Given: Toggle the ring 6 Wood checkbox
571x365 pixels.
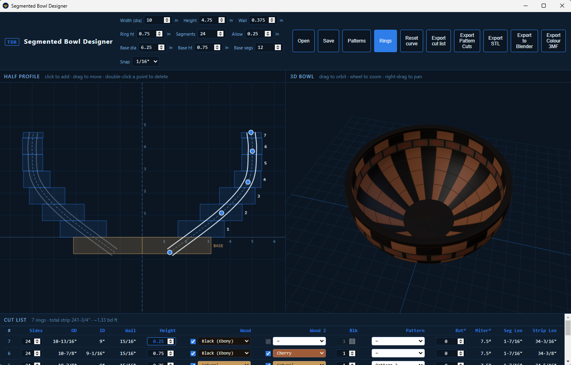Looking at the screenshot, I should [x=193, y=353].
